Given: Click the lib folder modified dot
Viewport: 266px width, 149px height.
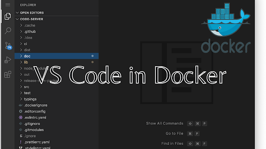Looking at the screenshot, I should coord(92,62).
